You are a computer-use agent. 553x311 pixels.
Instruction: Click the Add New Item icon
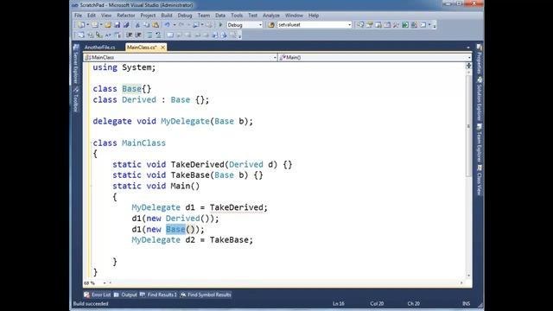point(95,25)
